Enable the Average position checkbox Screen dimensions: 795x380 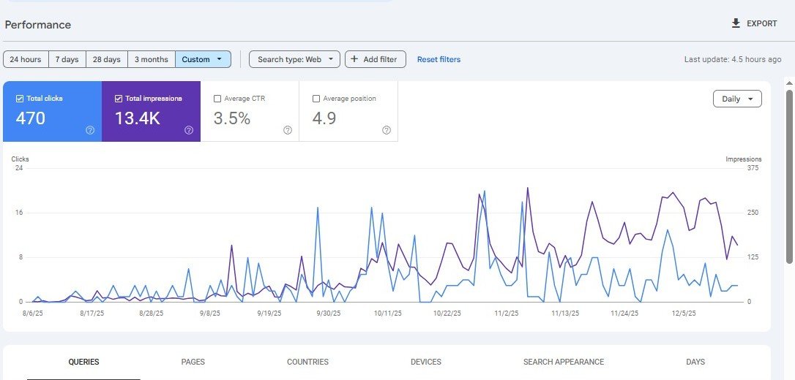coord(316,99)
